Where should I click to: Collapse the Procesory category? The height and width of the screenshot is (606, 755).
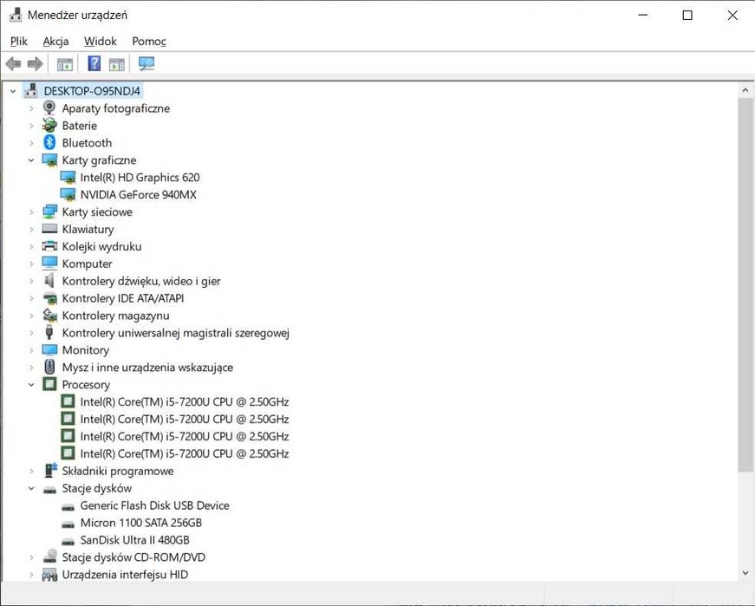[31, 384]
